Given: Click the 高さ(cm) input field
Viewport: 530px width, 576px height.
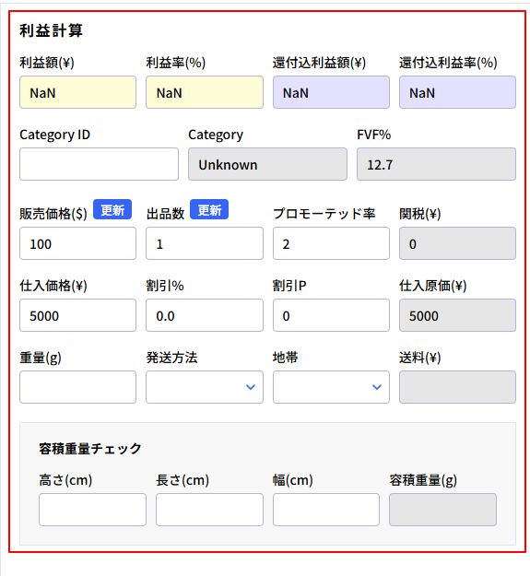Looking at the screenshot, I should tap(92, 510).
